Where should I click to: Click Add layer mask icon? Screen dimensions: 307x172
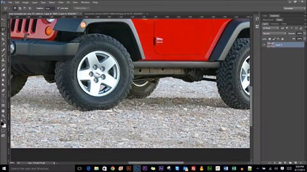280,163
